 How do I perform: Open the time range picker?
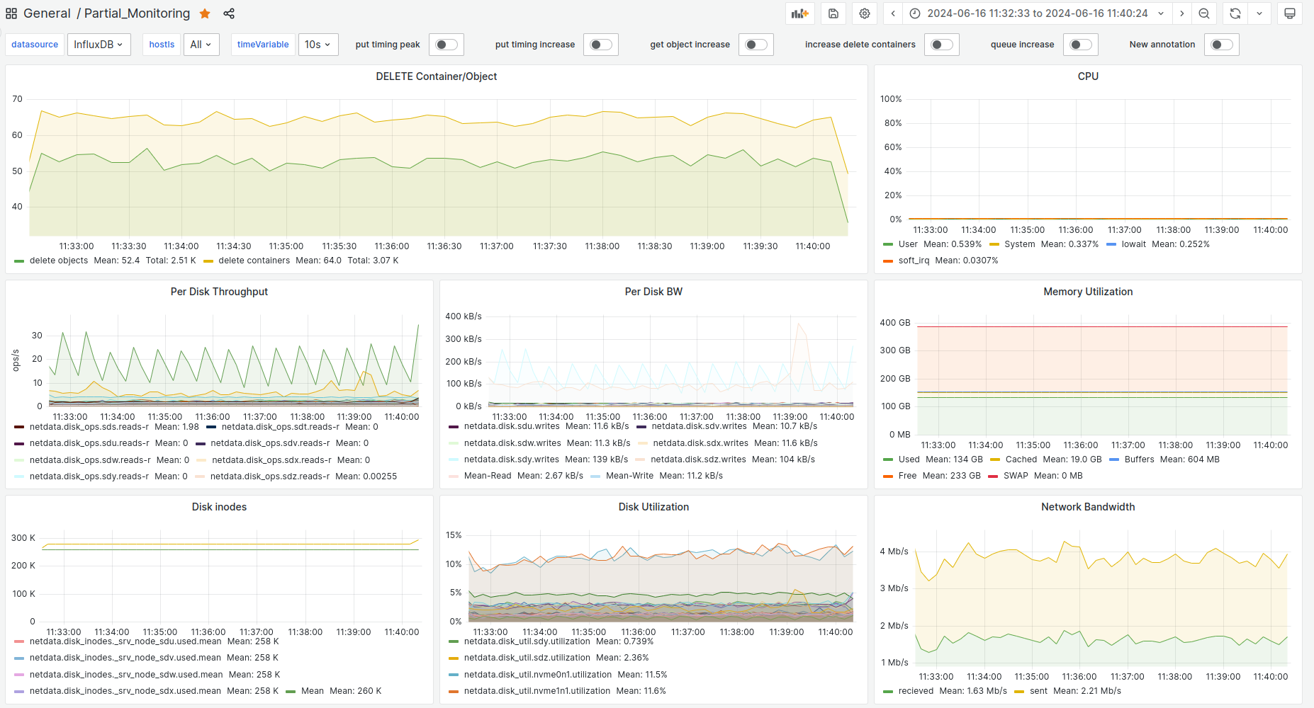[x=1038, y=13]
